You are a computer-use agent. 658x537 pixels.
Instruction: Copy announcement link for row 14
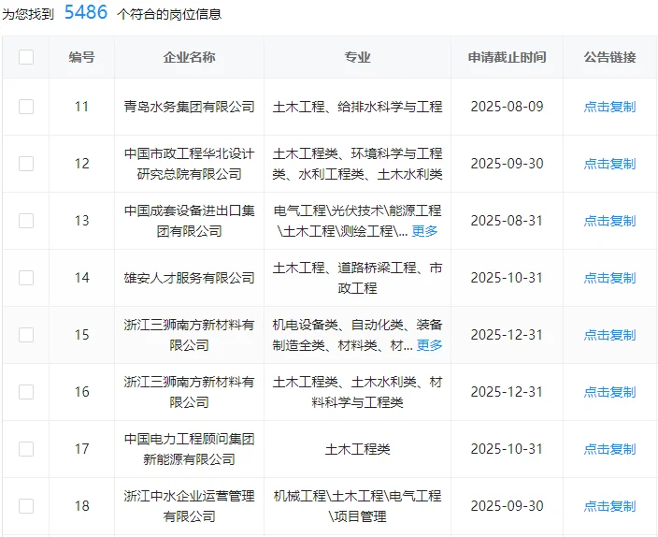click(x=609, y=278)
